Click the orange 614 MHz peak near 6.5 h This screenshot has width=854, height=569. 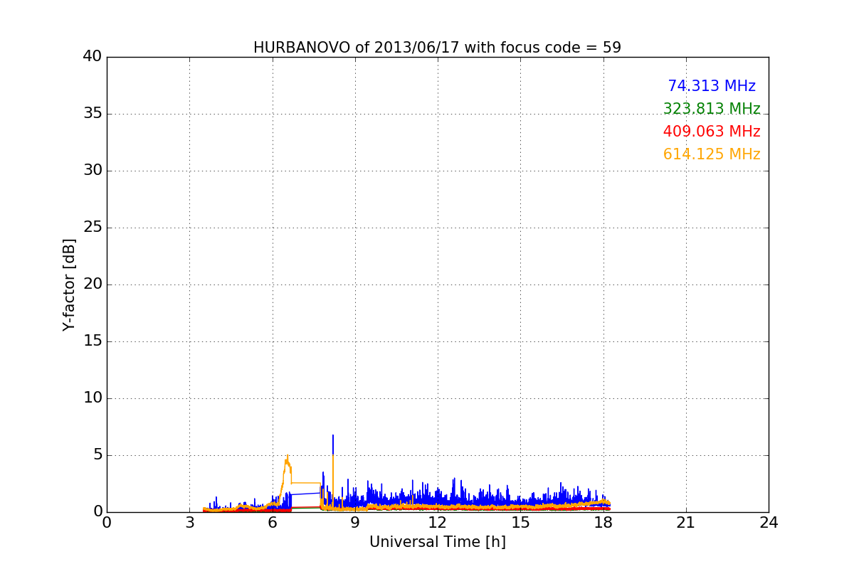click(x=288, y=459)
